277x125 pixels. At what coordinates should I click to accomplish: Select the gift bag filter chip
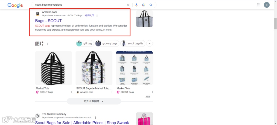[85, 43]
